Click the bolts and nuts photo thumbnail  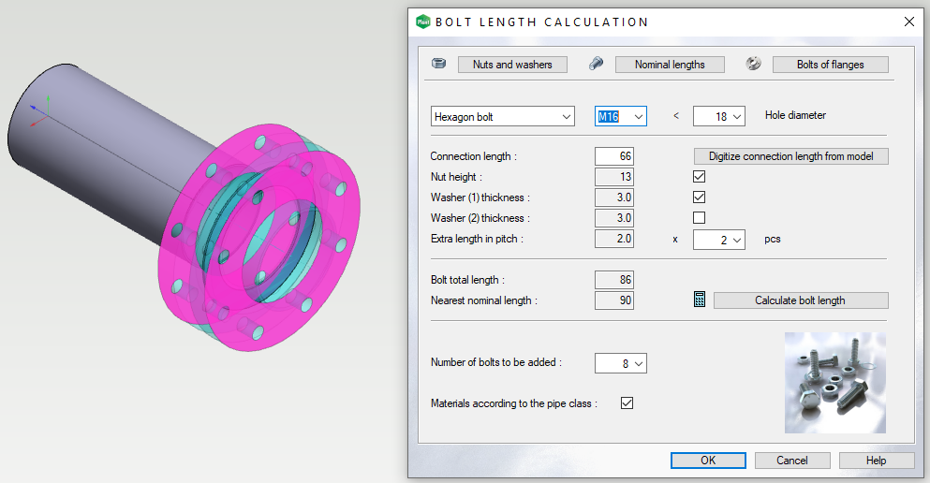click(x=834, y=382)
